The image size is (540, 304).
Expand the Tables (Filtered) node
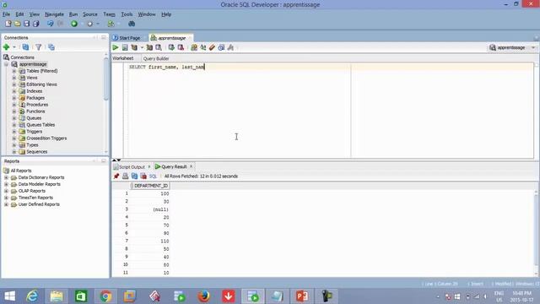[x=14, y=71]
